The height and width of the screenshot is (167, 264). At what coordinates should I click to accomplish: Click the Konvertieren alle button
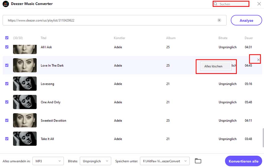coord(243,161)
